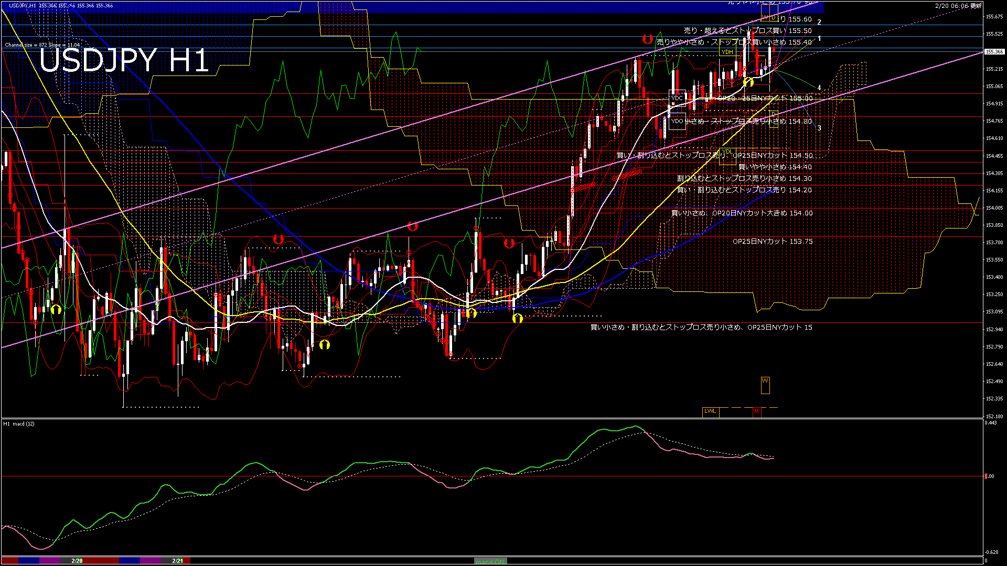Click the red down arrow beside the 155.40 label
Image resolution: width=1007 pixels, height=566 pixels.
648,39
